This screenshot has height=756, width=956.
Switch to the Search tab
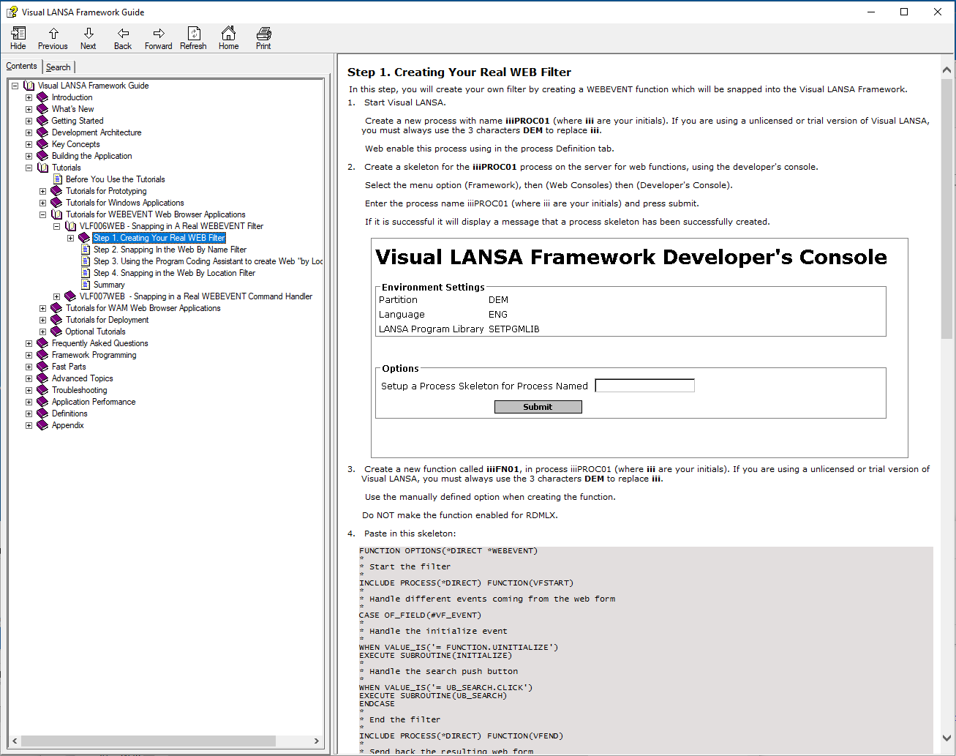pos(59,67)
